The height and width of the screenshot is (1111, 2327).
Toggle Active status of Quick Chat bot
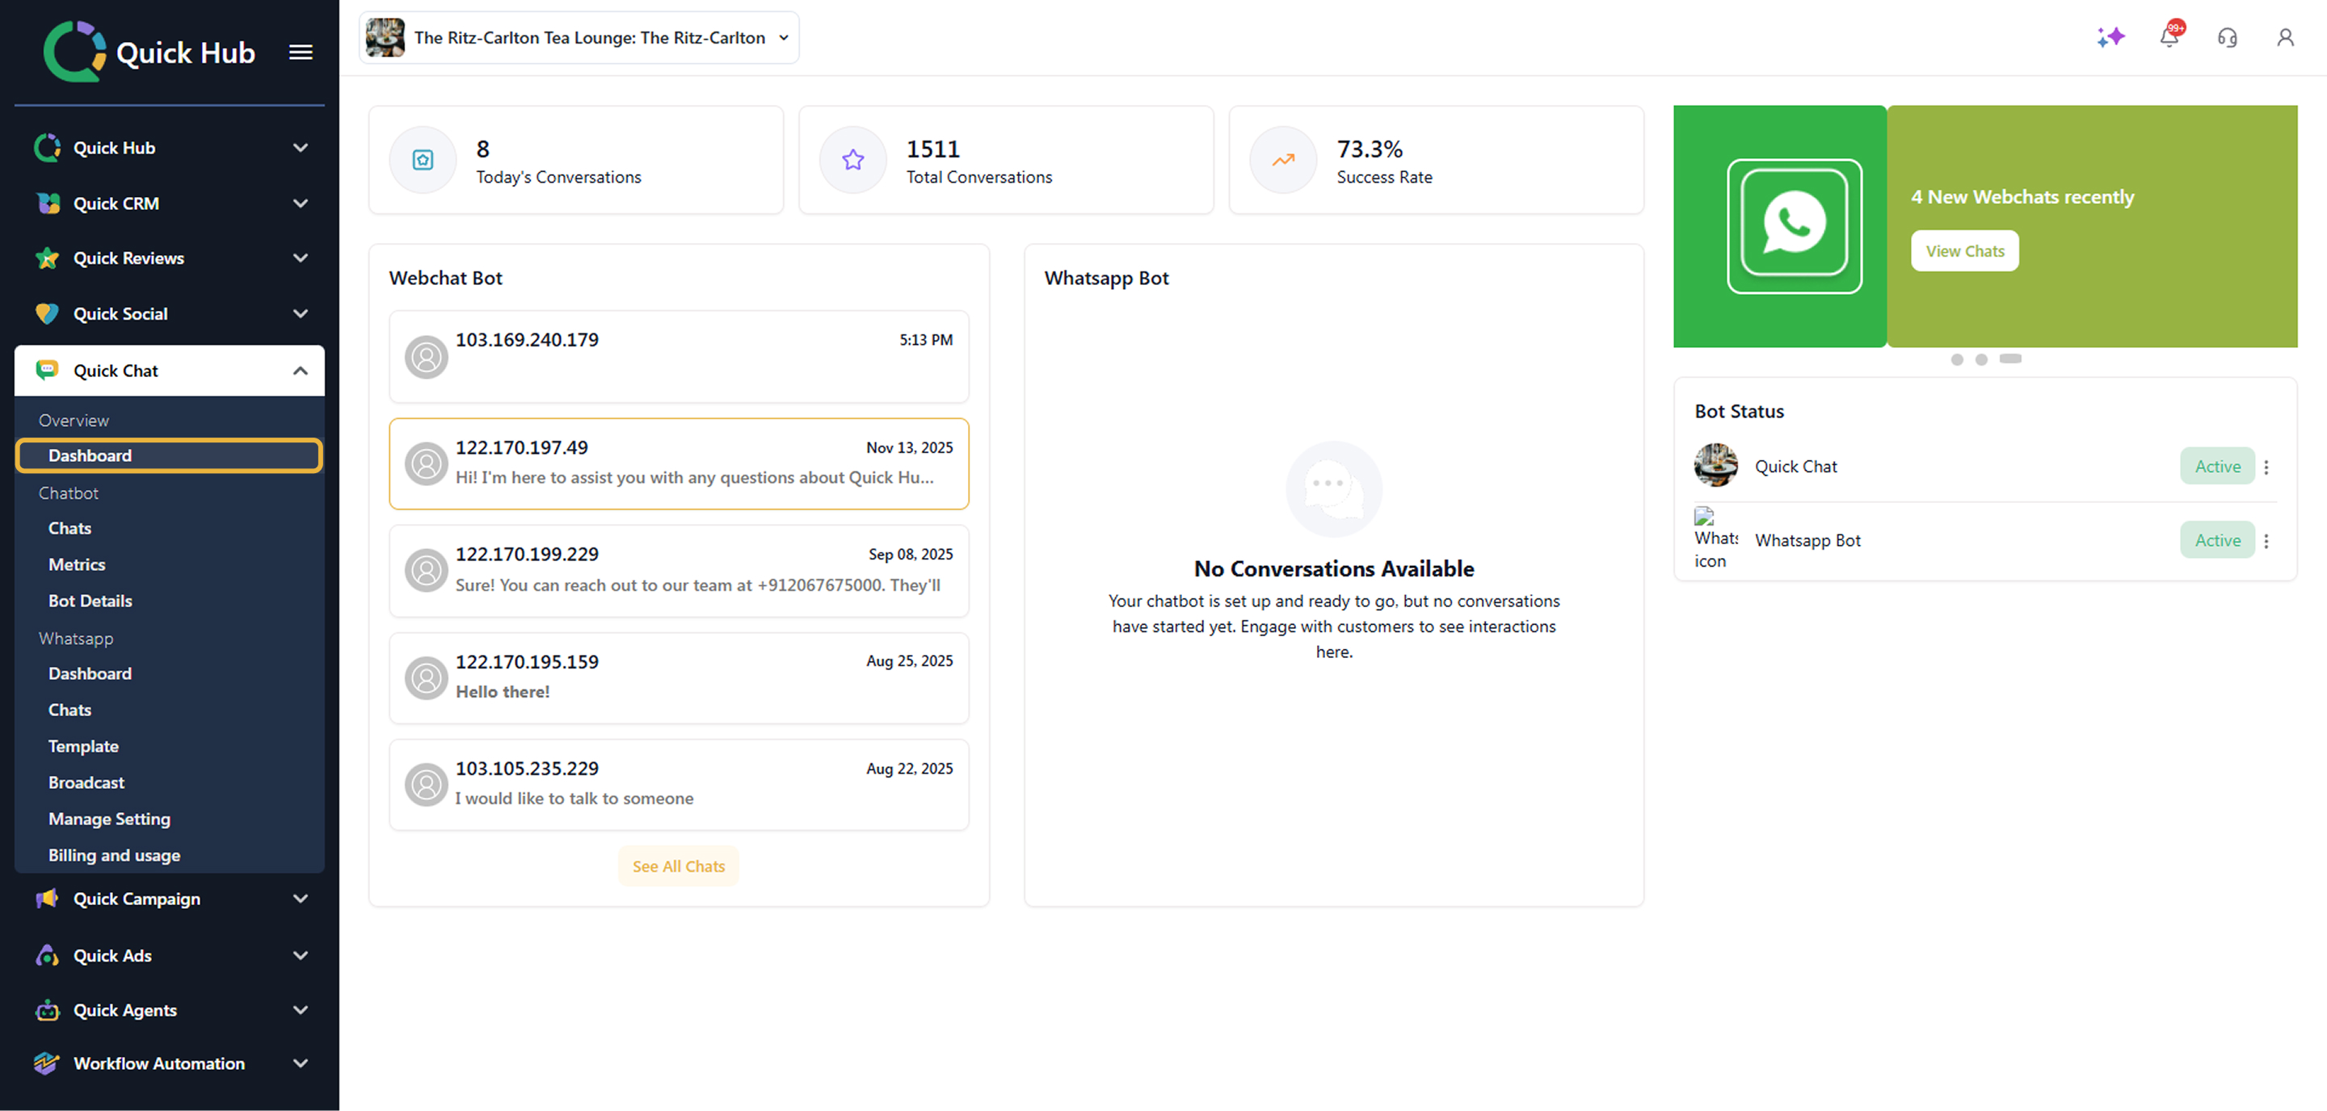coord(2217,467)
